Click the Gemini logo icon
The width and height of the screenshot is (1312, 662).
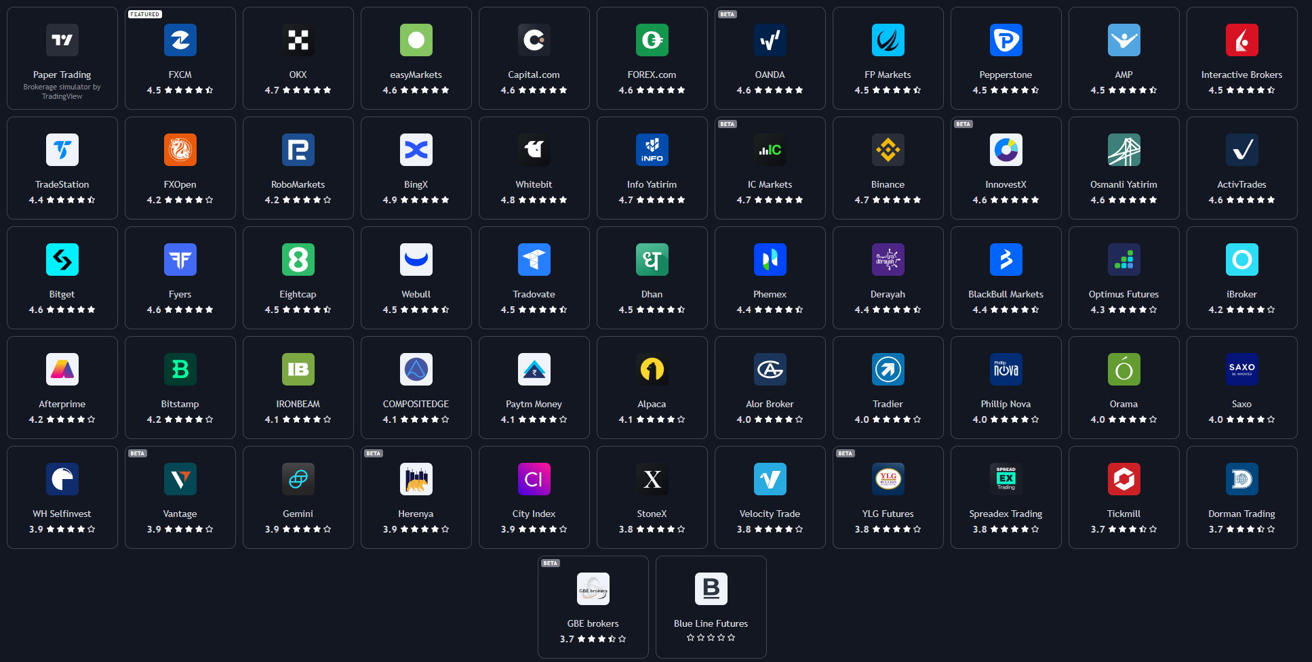[x=298, y=479]
